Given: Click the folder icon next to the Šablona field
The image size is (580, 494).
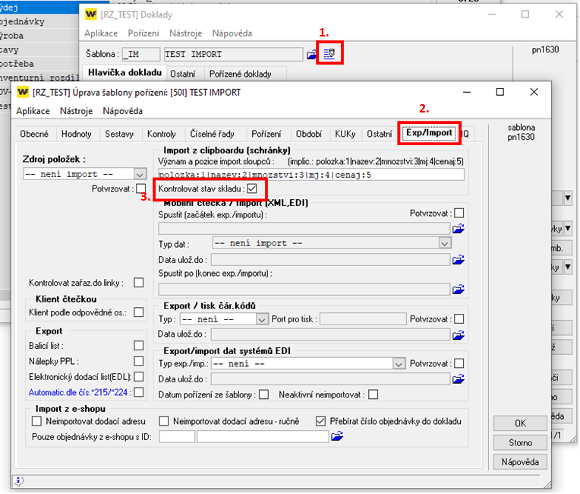Looking at the screenshot, I should (312, 55).
